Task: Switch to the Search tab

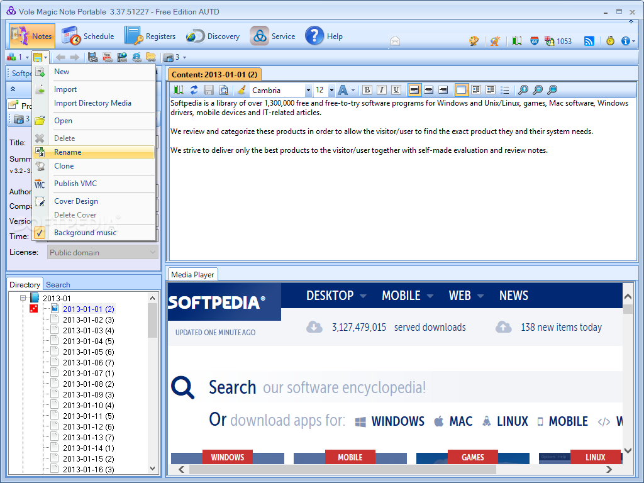Action: pyautogui.click(x=58, y=285)
